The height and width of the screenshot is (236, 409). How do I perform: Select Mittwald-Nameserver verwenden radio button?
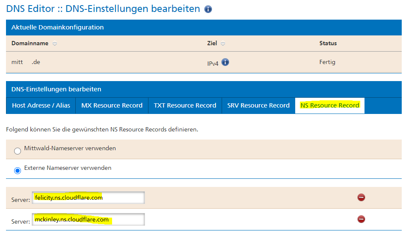pos(18,151)
